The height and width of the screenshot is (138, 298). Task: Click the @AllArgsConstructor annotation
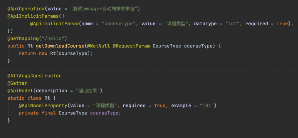34,76
